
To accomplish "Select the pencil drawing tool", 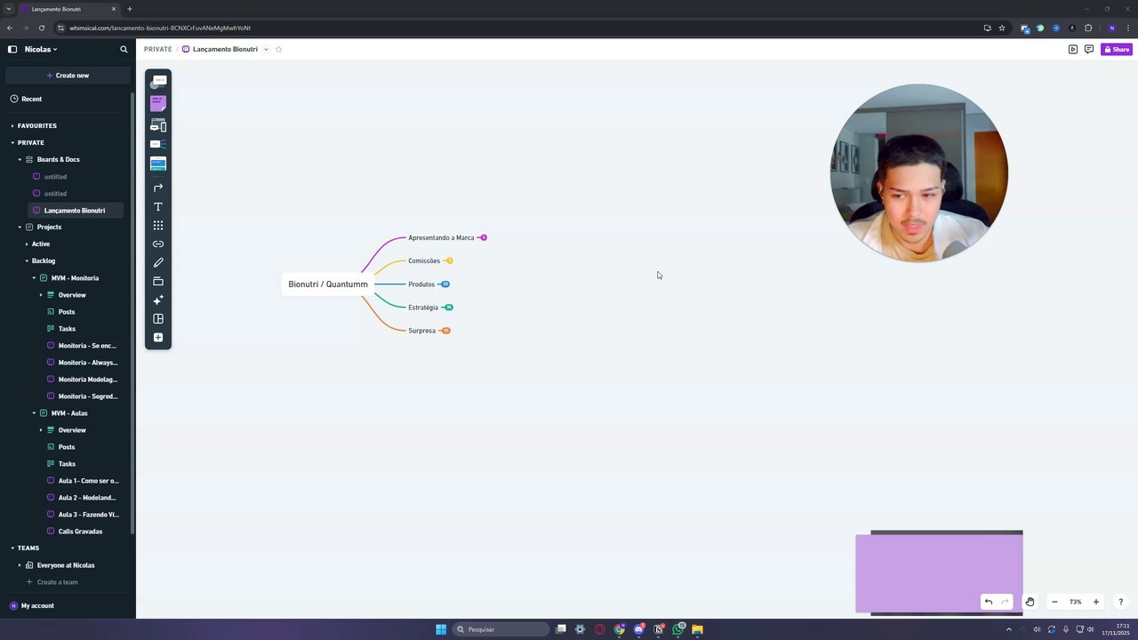I will pyautogui.click(x=158, y=262).
